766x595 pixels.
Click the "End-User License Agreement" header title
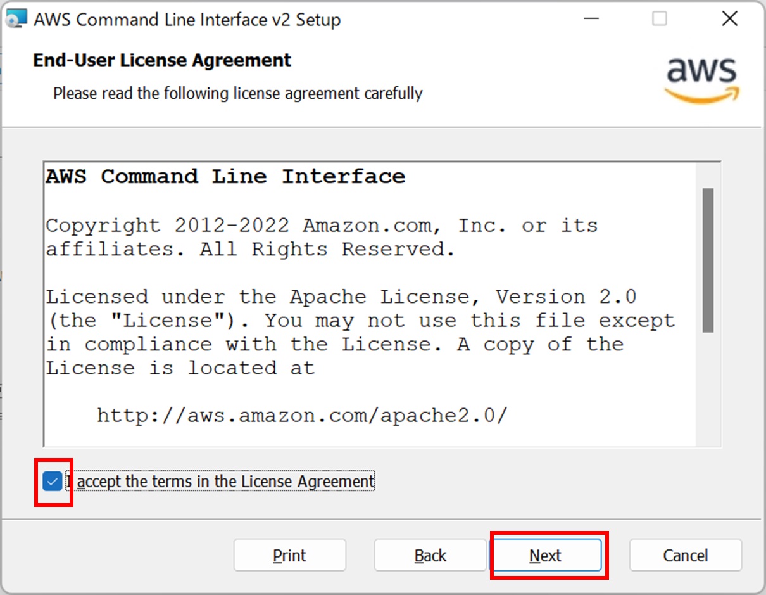point(162,61)
